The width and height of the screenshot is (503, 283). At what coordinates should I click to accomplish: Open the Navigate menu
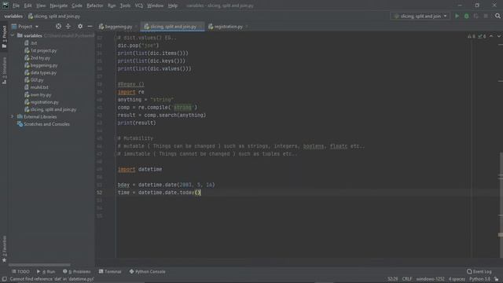pos(59,6)
